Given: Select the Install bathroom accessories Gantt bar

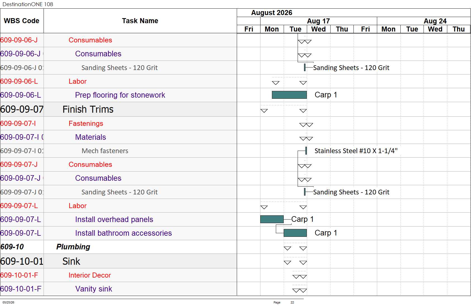Looking at the screenshot, I should click(295, 233).
